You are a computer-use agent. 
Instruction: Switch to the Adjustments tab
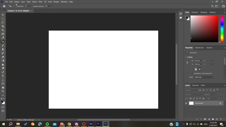pyautogui.click(x=199, y=48)
